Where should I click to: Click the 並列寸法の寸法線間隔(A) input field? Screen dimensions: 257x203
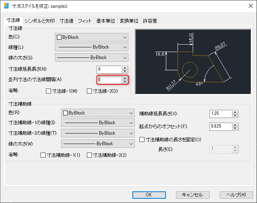click(x=109, y=80)
